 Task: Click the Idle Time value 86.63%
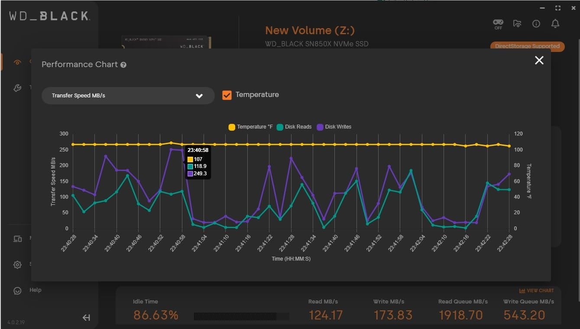[156, 315]
